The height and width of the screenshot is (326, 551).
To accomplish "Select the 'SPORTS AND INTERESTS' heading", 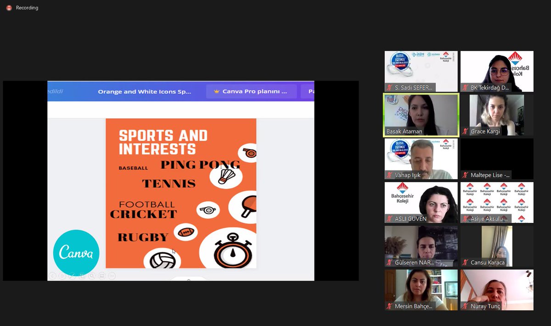I will [x=163, y=142].
